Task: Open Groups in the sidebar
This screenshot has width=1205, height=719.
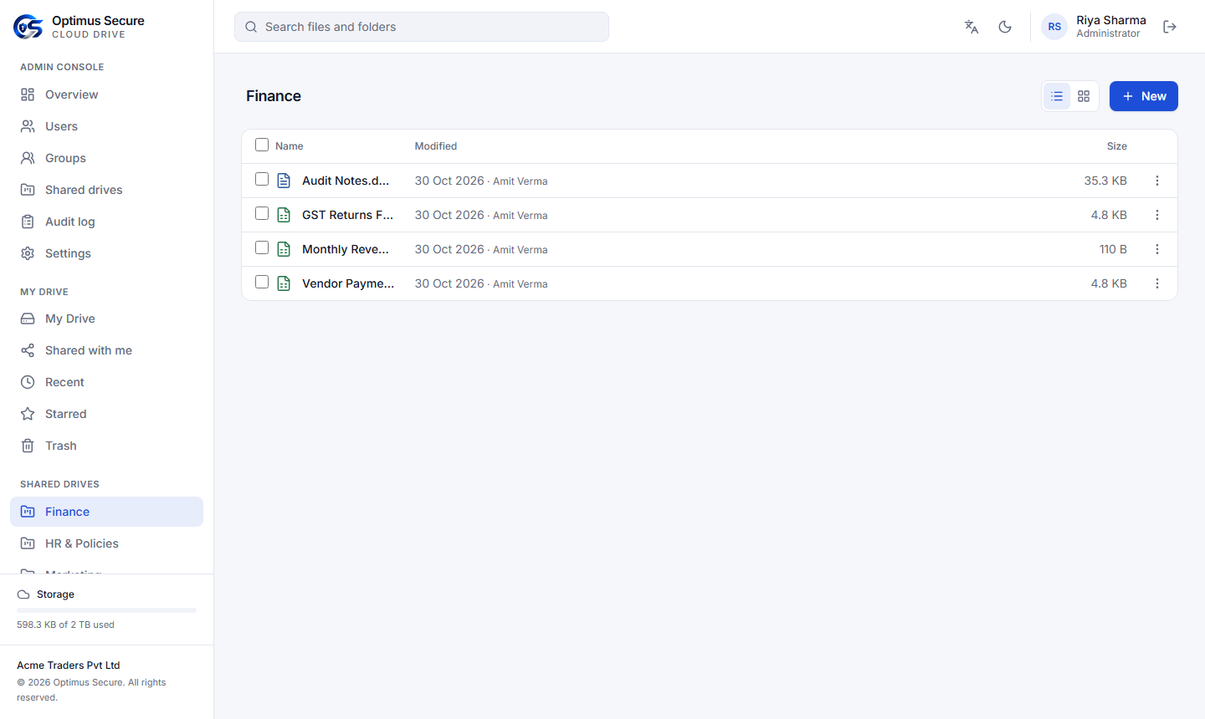Action: [106, 158]
